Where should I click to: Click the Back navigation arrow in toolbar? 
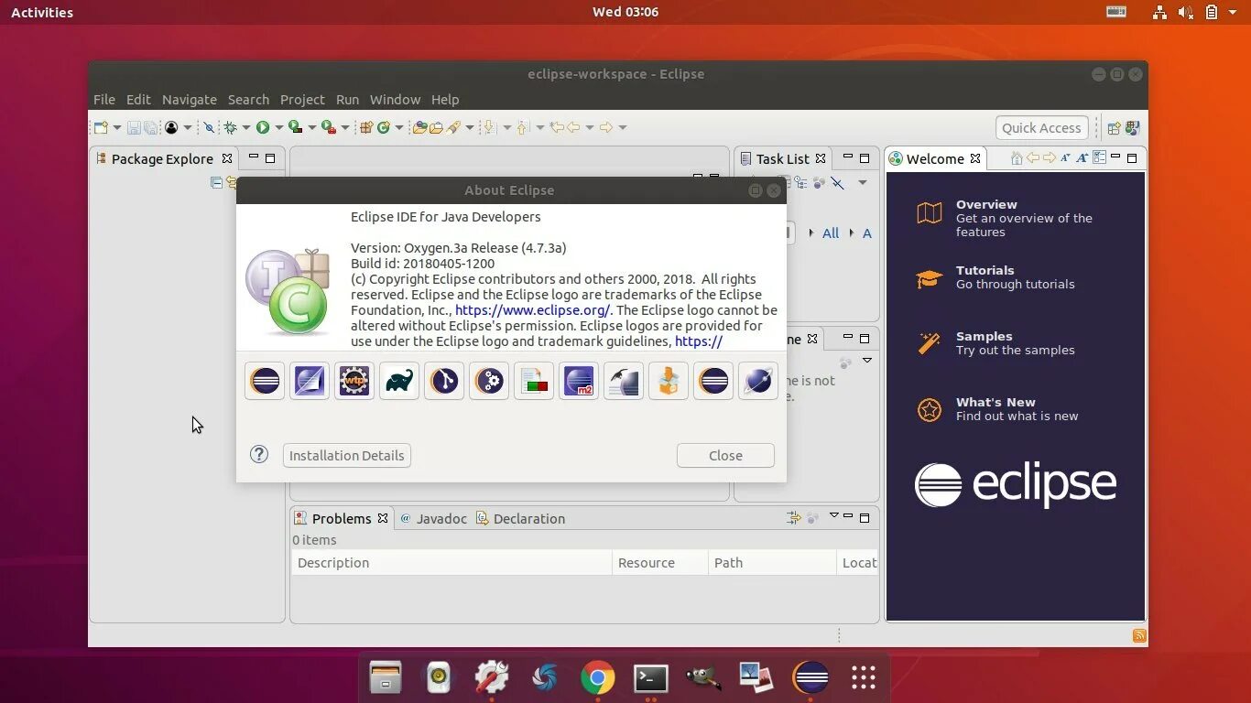pyautogui.click(x=573, y=127)
